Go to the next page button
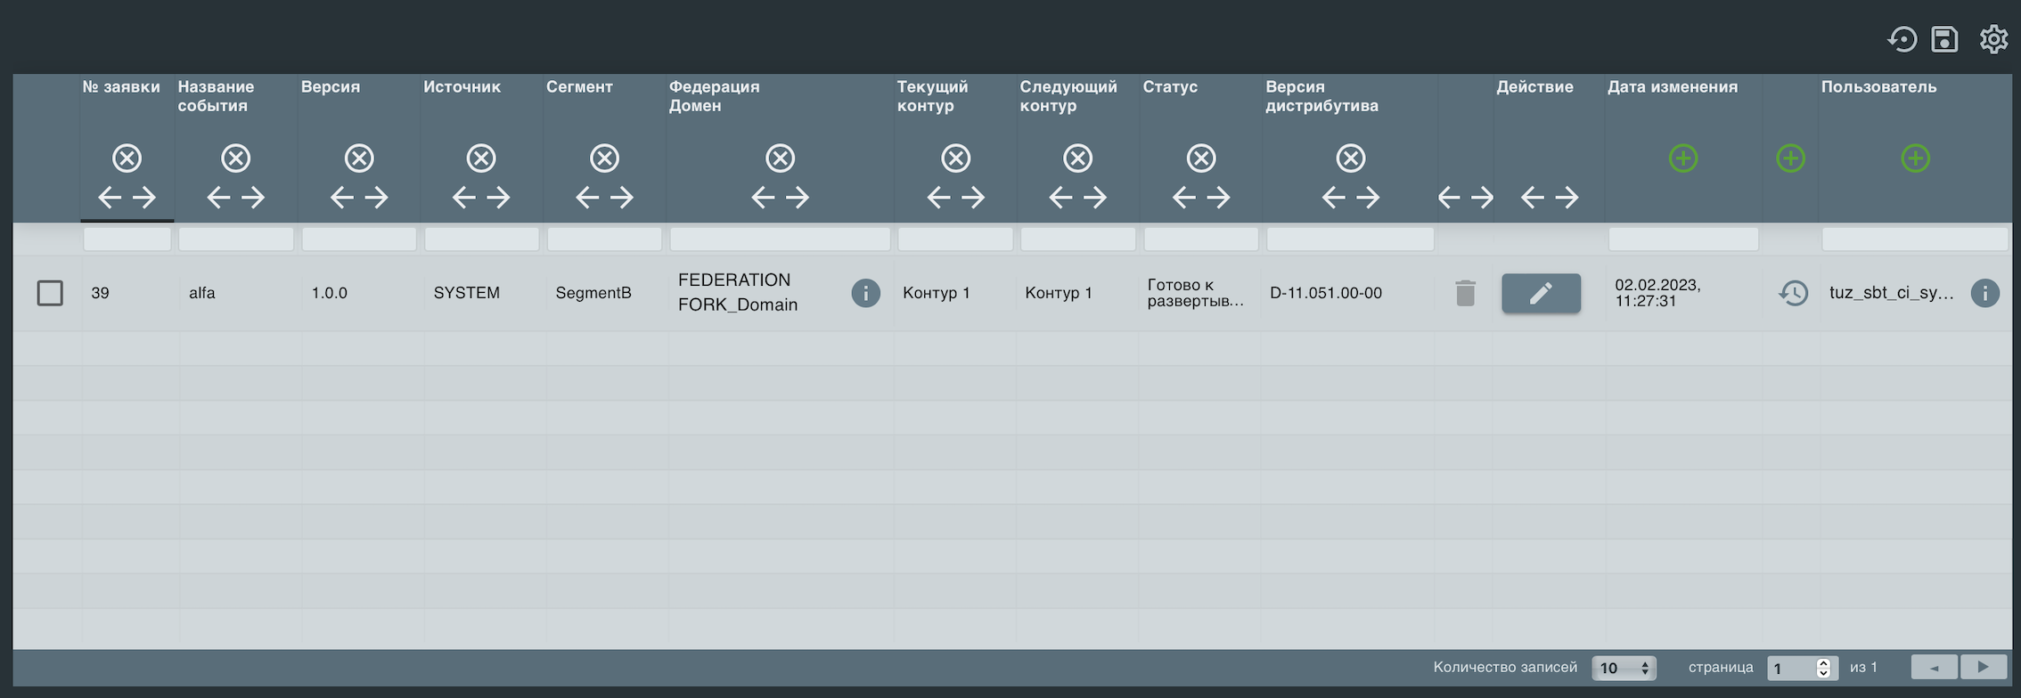The image size is (2021, 698). coord(1984,667)
